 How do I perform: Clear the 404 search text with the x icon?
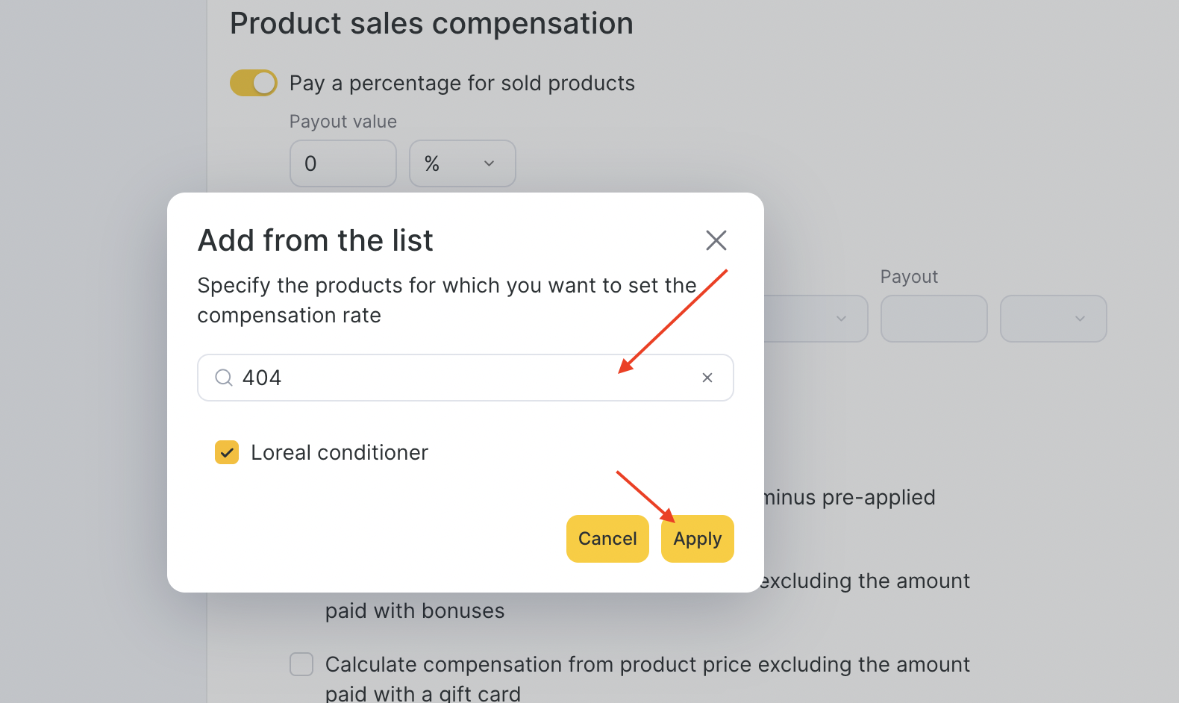click(707, 378)
